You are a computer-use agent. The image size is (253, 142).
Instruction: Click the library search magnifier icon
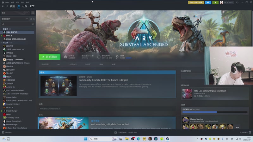pos(3,24)
